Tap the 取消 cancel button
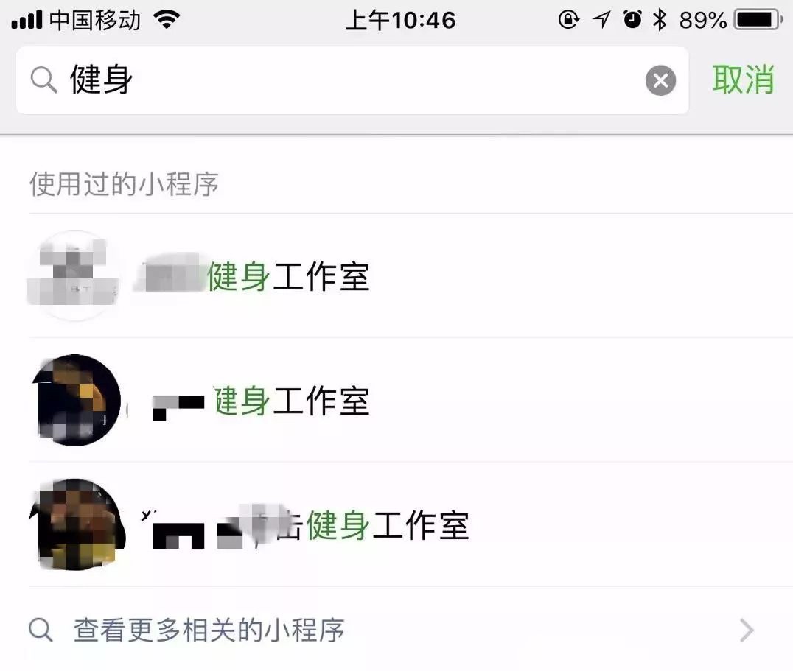Image resolution: width=793 pixels, height=671 pixels. click(743, 80)
